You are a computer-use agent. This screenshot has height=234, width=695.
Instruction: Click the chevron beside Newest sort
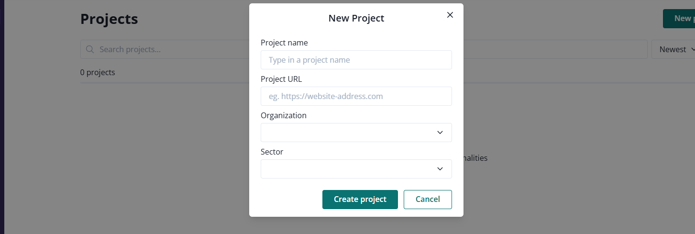691,49
